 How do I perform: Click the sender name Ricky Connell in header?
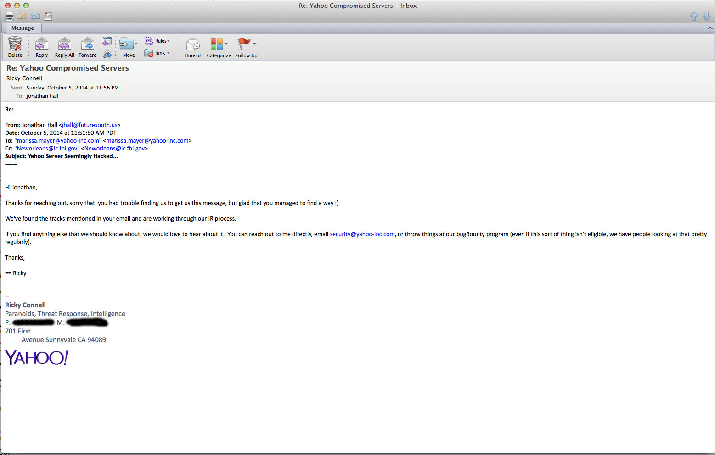(24, 78)
